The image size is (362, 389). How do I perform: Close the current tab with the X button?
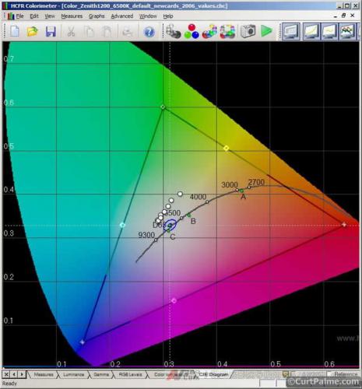6,374
